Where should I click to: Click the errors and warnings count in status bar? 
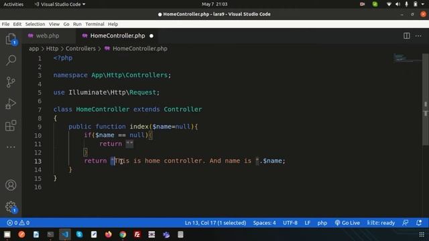point(18,223)
